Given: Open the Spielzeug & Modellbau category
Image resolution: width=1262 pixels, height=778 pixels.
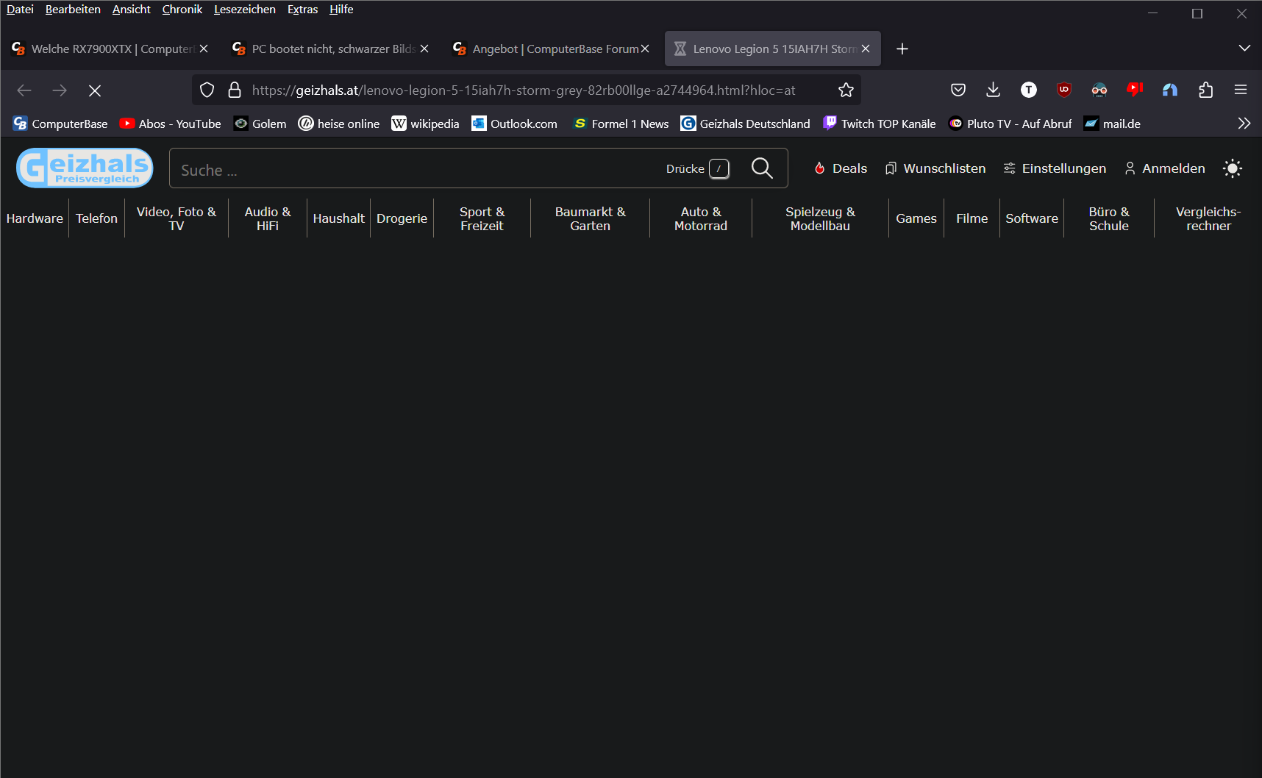Looking at the screenshot, I should 820,218.
